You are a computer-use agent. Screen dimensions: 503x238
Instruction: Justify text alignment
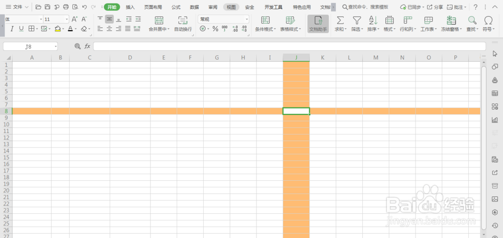click(128, 29)
